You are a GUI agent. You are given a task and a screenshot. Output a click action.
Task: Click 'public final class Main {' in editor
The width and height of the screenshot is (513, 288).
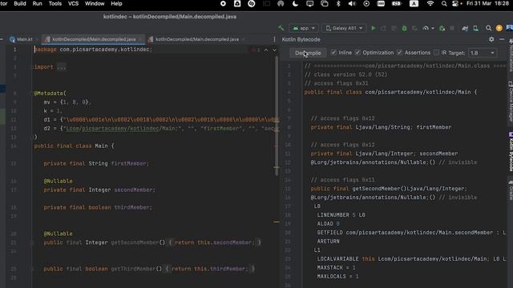(x=74, y=146)
